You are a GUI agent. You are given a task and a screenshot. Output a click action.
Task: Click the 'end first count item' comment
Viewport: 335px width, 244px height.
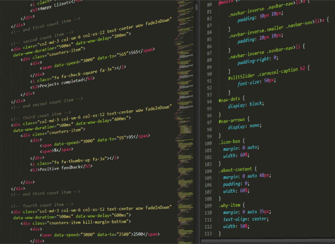46,26
